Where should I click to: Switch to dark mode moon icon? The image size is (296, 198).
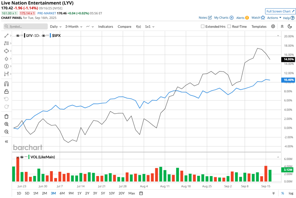coord(290,27)
